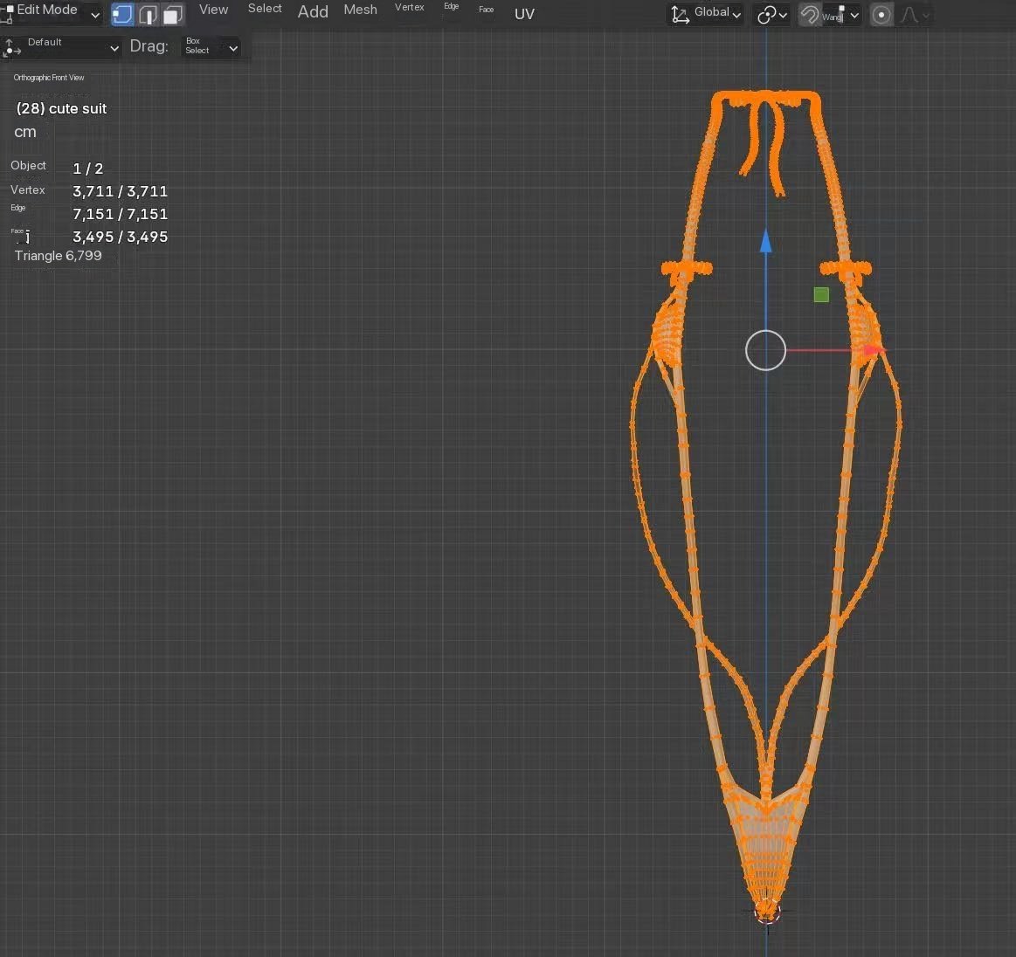Switch to face select mode
Screen dimensions: 1016x957
[x=172, y=15]
